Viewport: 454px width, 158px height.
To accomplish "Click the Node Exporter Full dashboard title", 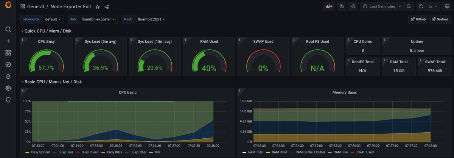I will point(71,6).
